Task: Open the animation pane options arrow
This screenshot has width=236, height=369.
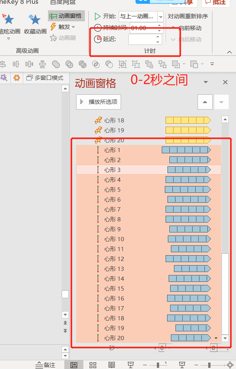Action: tap(206, 82)
